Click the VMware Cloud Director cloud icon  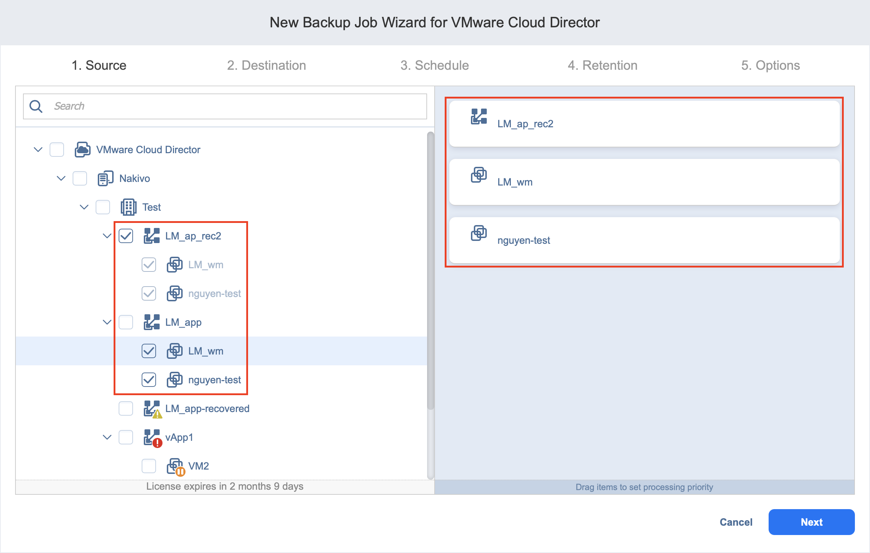click(82, 150)
